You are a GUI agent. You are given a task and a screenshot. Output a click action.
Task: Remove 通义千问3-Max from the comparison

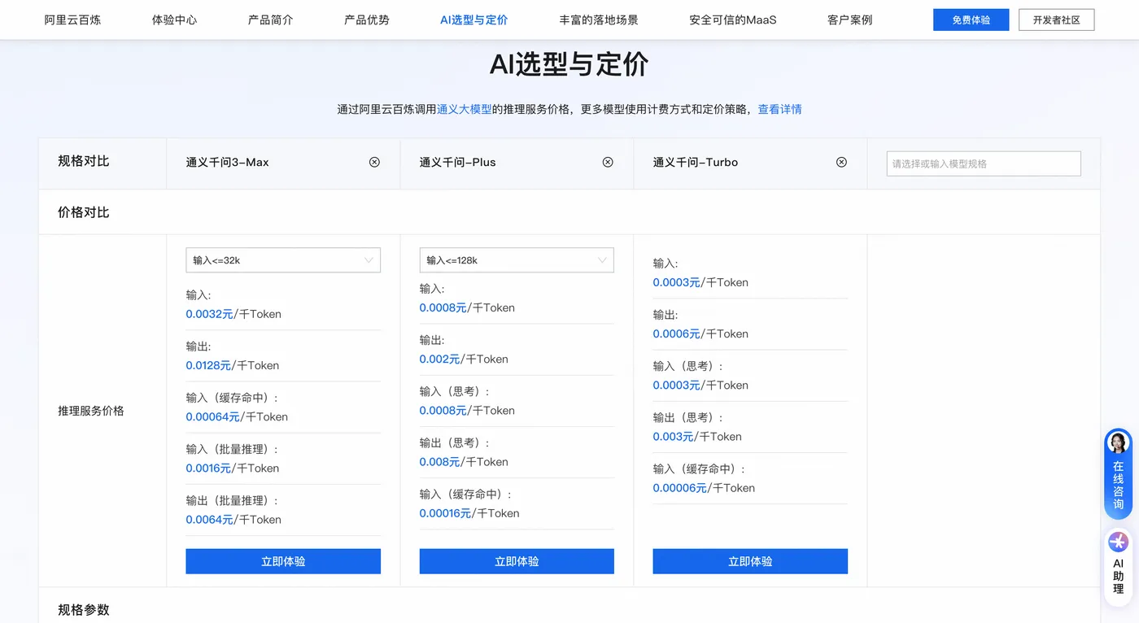click(374, 162)
